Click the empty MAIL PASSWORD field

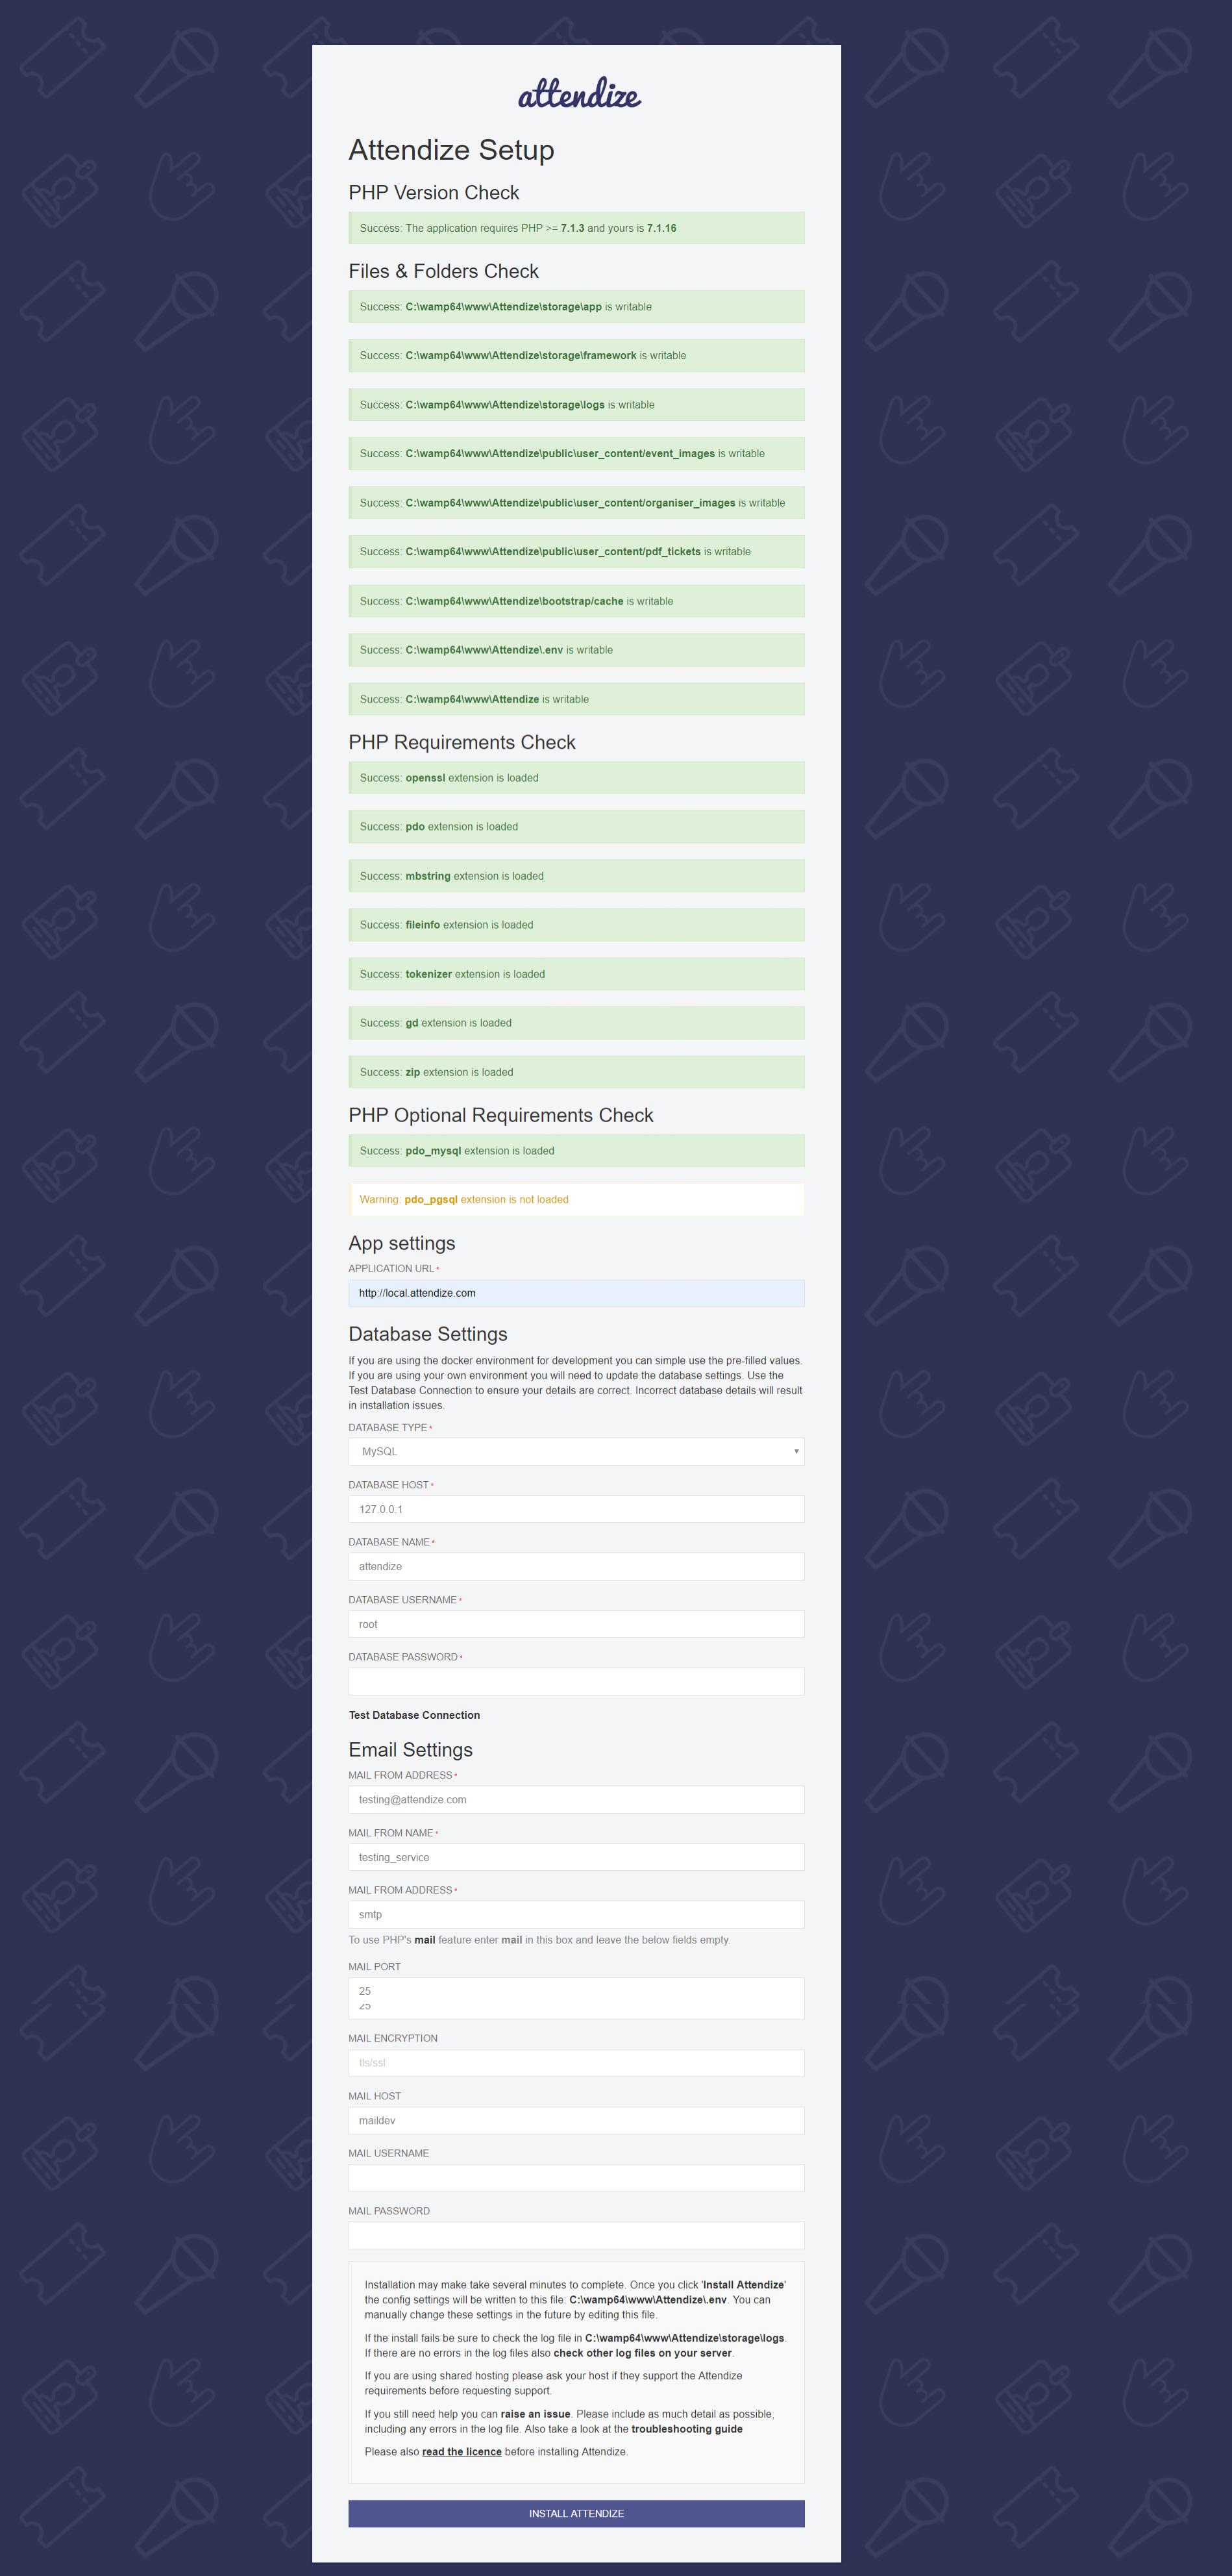(x=576, y=2235)
